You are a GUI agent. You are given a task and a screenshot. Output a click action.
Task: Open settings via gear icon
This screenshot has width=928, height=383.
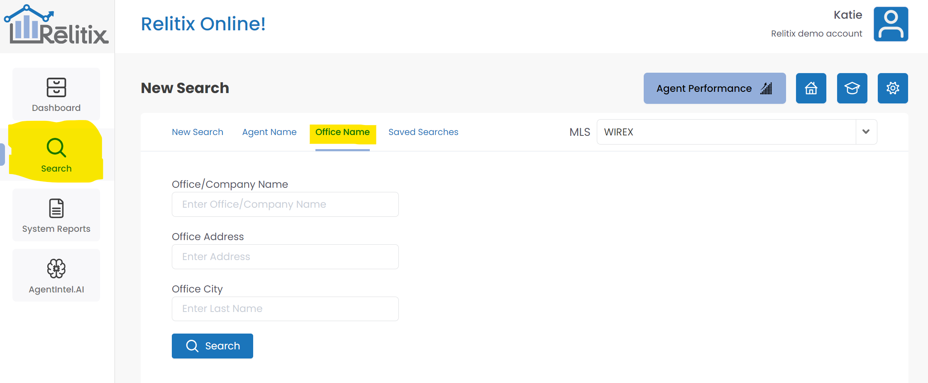click(893, 88)
